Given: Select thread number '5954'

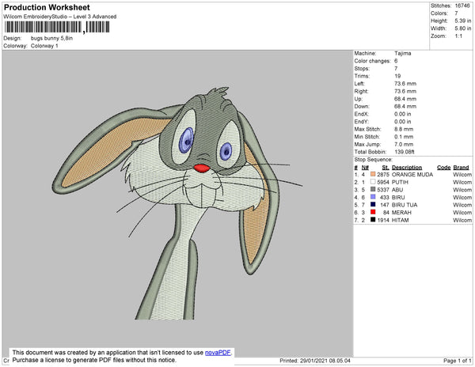Looking at the screenshot, I should coord(383,182).
